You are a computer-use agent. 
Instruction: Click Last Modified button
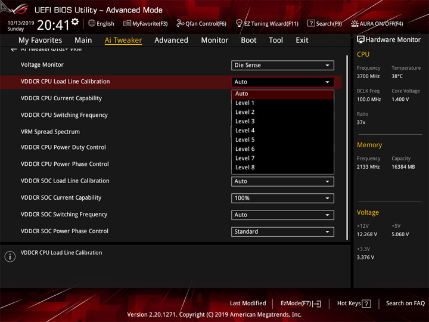tap(248, 303)
